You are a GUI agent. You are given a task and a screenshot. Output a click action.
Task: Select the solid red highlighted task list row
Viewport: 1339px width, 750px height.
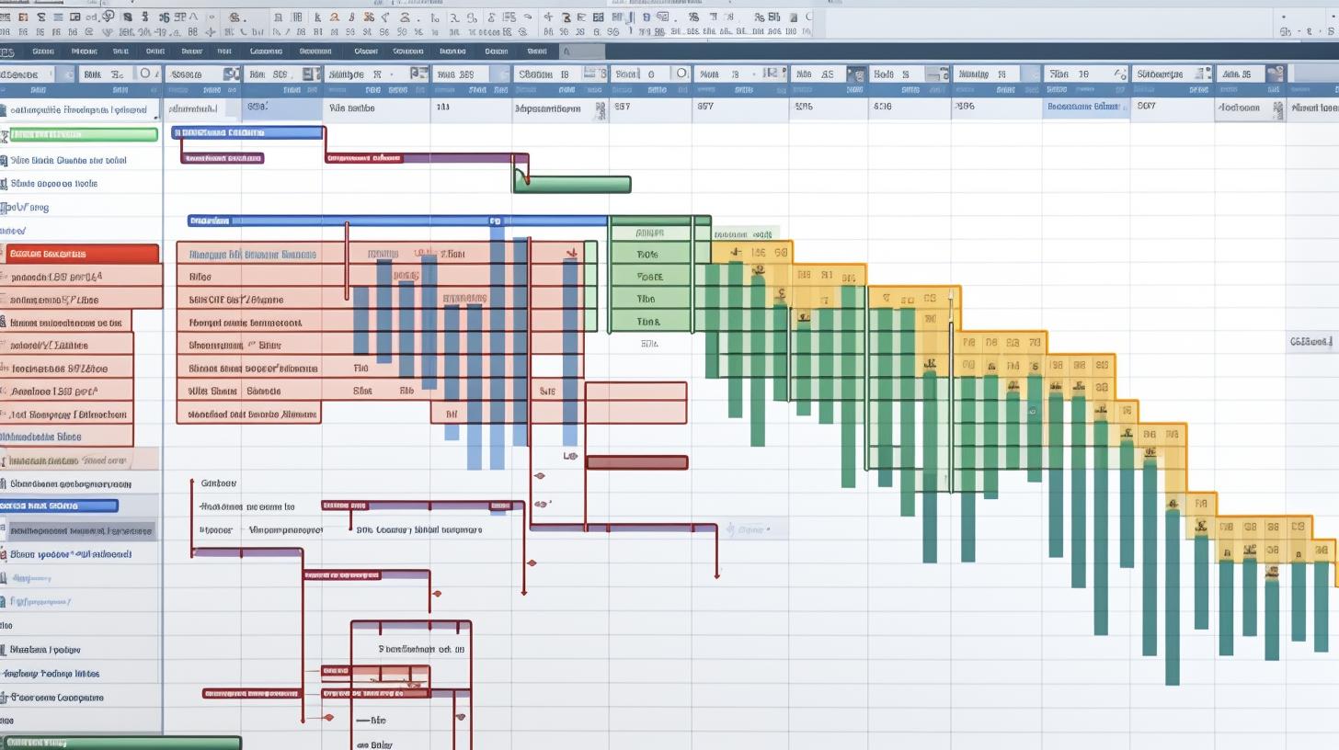coord(81,254)
